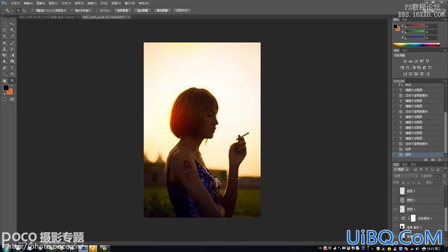Select the Clone Stamp tool
Image resolution: width=448 pixels, height=252 pixels.
coord(4,49)
